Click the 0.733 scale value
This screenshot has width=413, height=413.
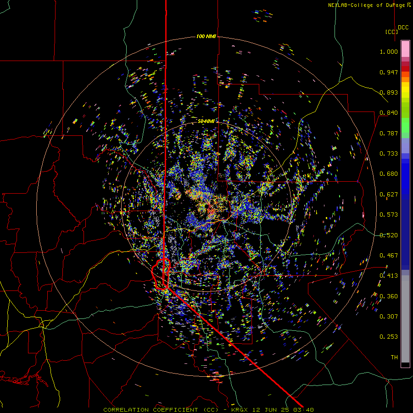point(389,154)
